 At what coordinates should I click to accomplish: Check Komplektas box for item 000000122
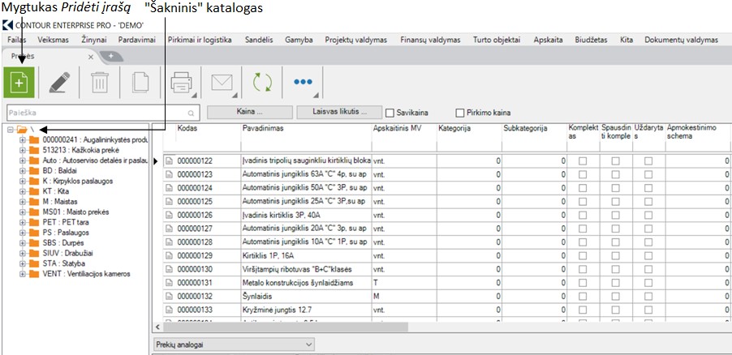coord(583,161)
